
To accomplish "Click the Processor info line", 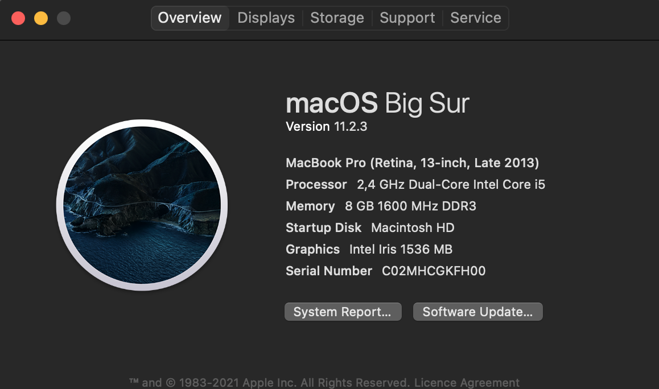I will (415, 184).
